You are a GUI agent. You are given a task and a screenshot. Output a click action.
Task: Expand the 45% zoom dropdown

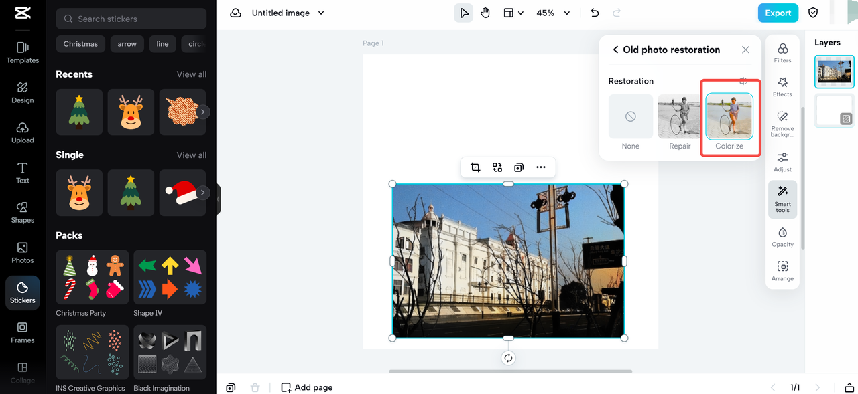[553, 13]
